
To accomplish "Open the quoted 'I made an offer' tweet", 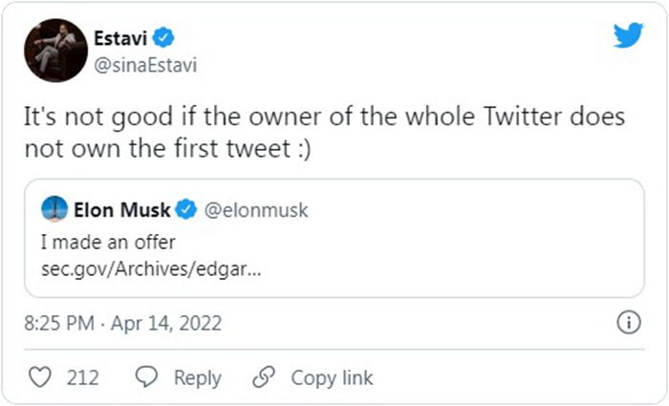I will click(x=334, y=238).
